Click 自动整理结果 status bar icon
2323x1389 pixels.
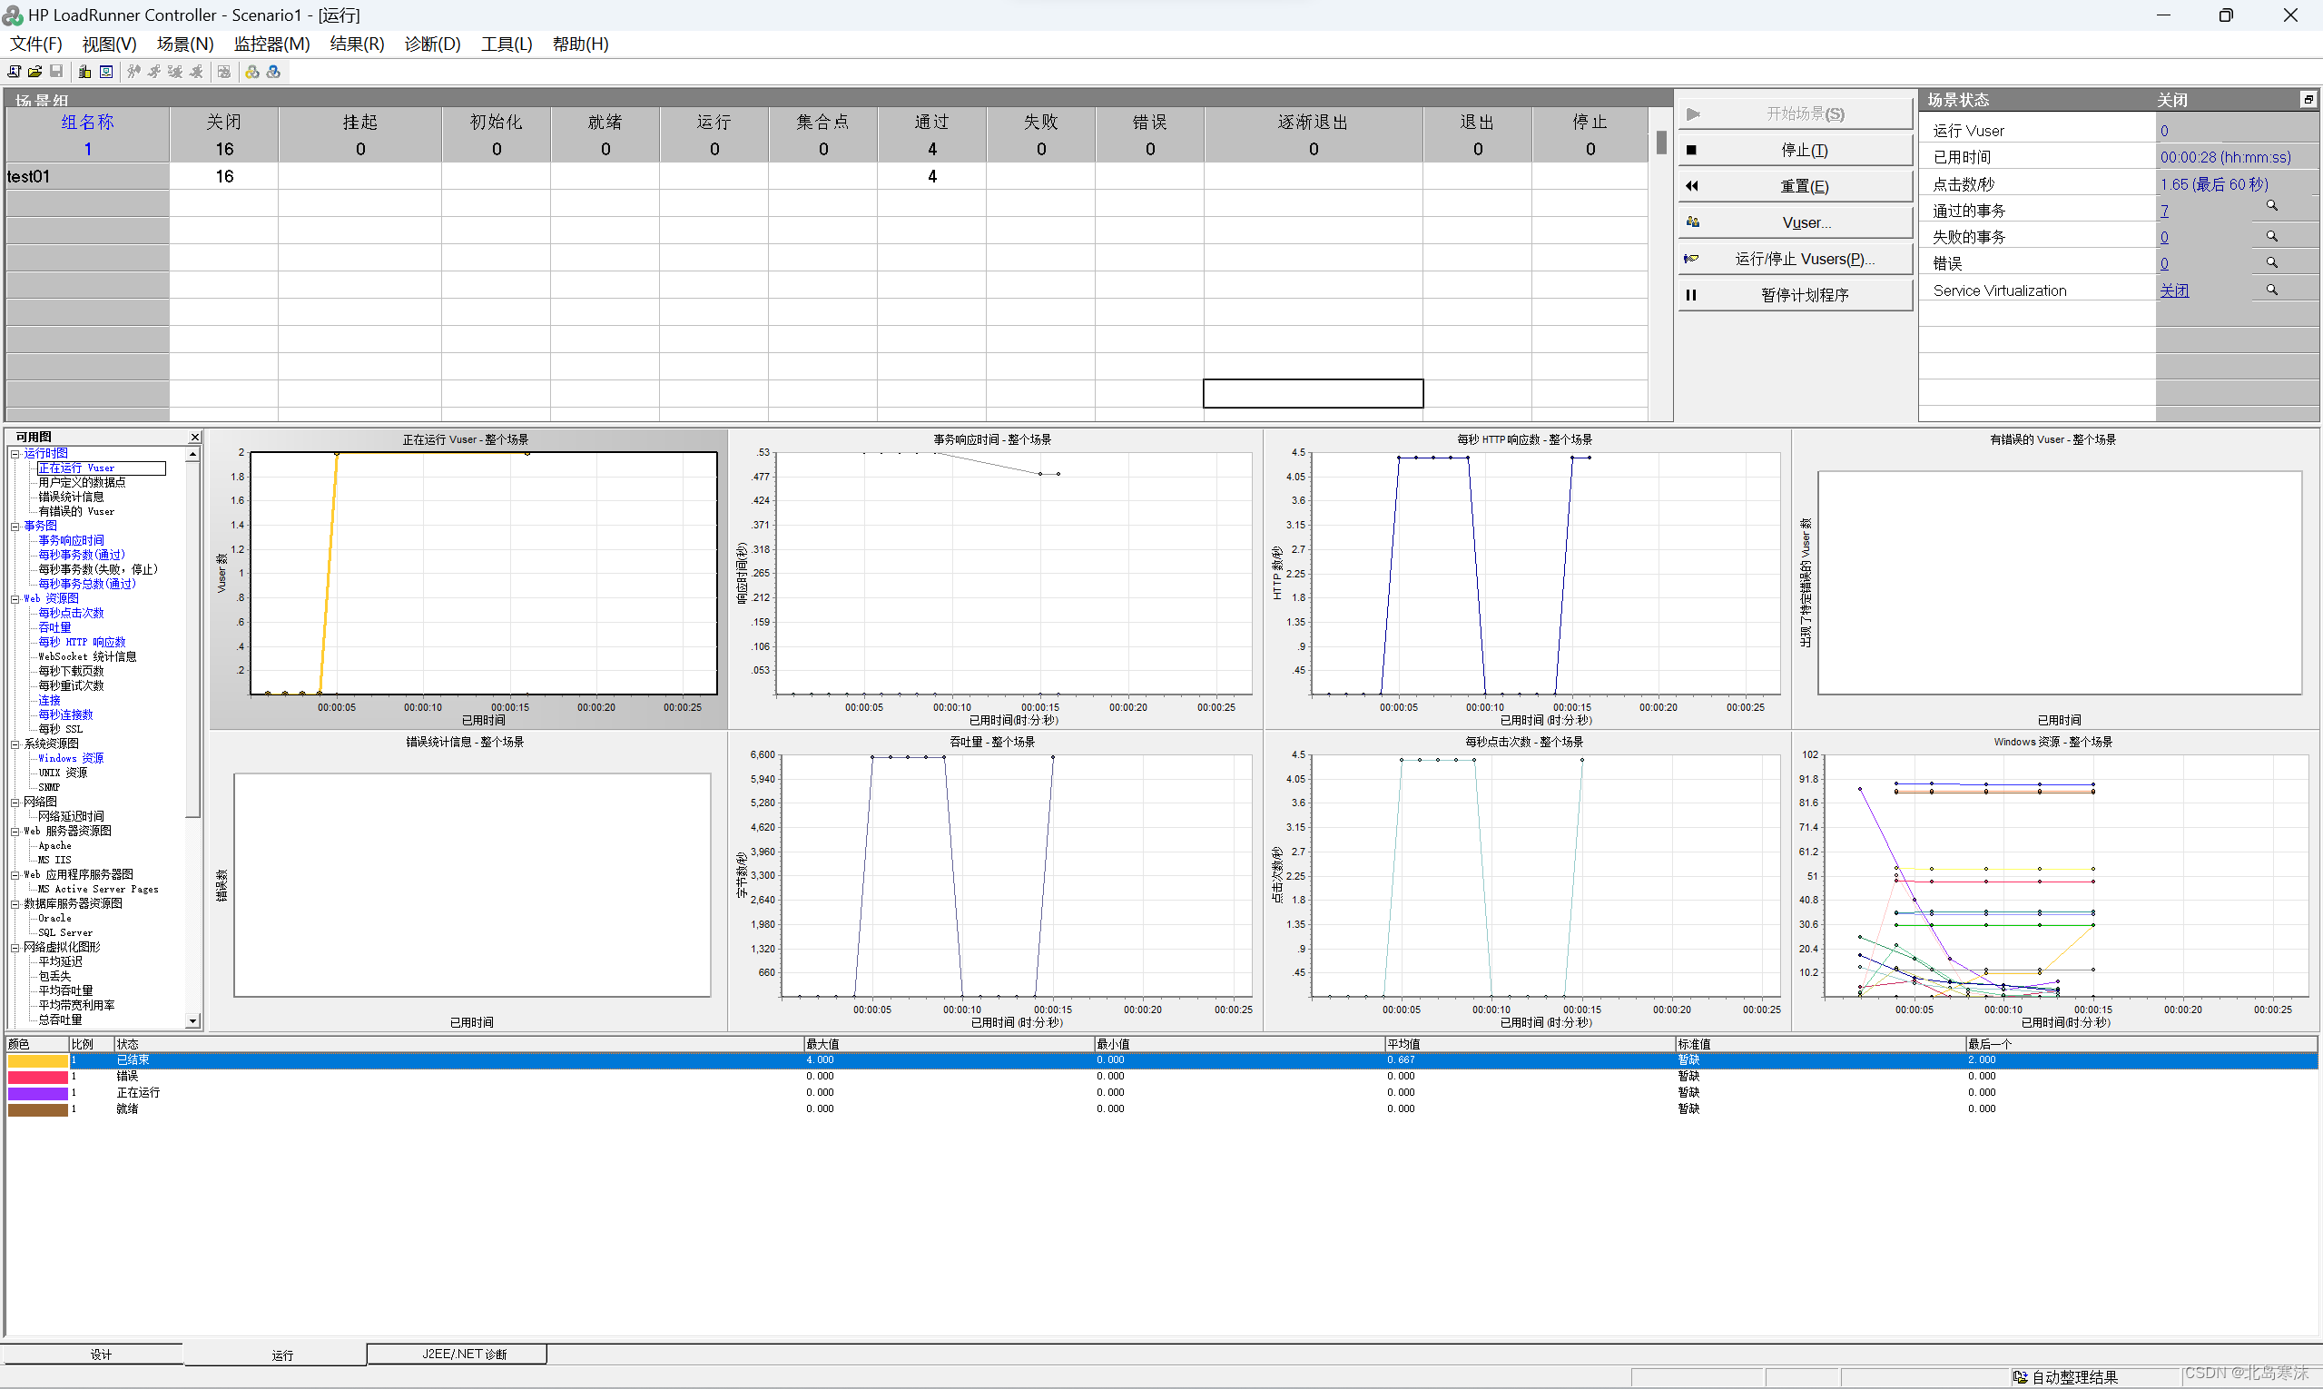point(2020,1377)
